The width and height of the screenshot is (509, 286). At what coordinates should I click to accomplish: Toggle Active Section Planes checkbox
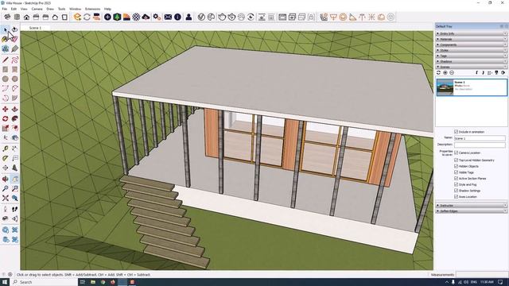coord(456,178)
